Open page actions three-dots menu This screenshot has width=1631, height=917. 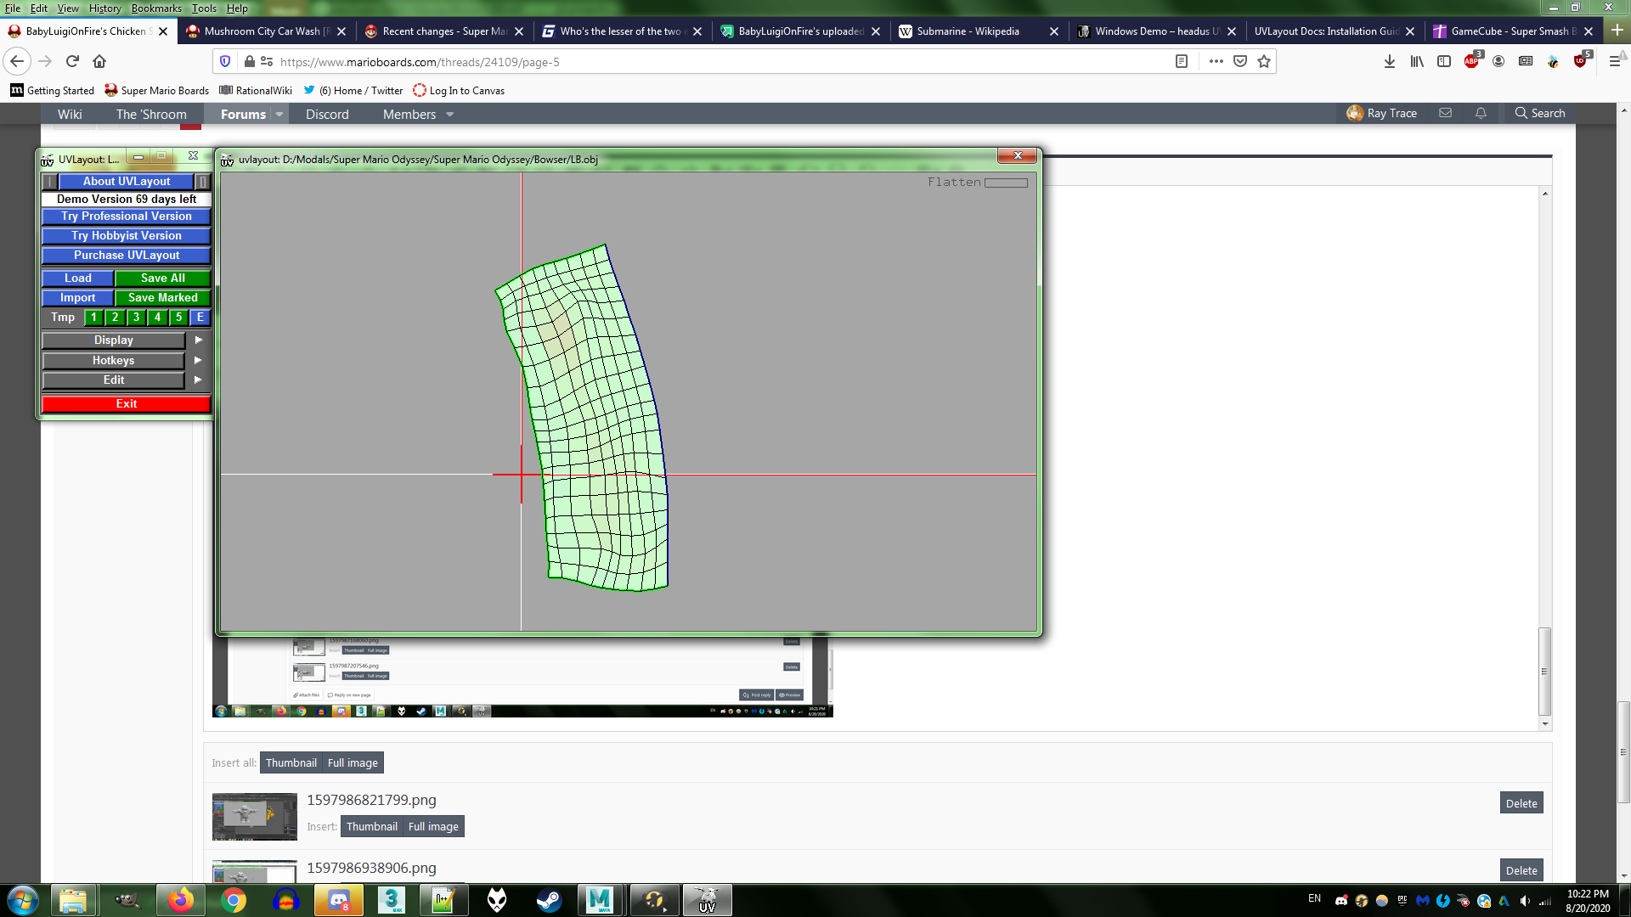(1216, 61)
